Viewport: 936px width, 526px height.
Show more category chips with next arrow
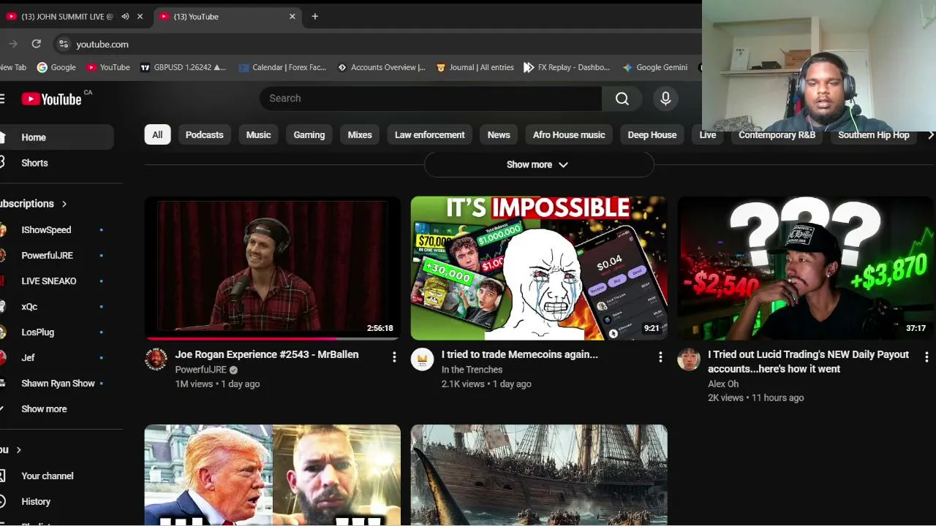click(930, 135)
